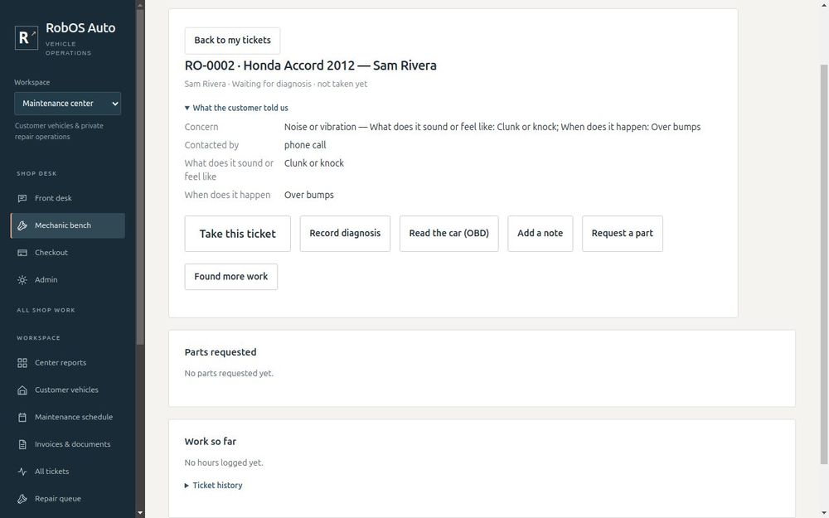
Task: Expand the Ticket history section
Action: 214,485
